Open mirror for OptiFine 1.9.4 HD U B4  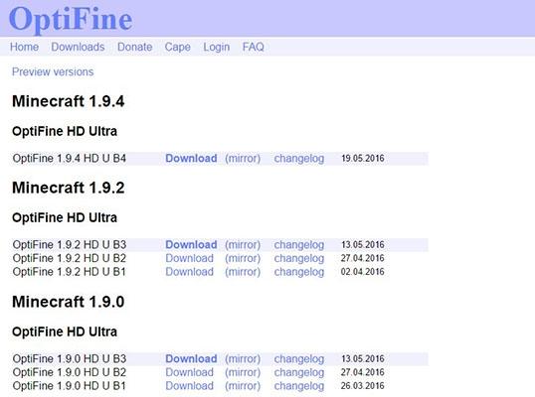click(x=243, y=159)
